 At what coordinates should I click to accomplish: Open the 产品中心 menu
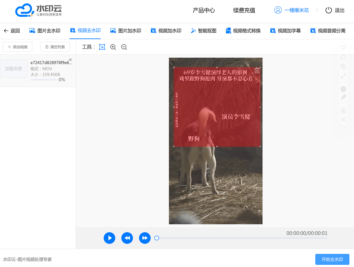(x=204, y=10)
